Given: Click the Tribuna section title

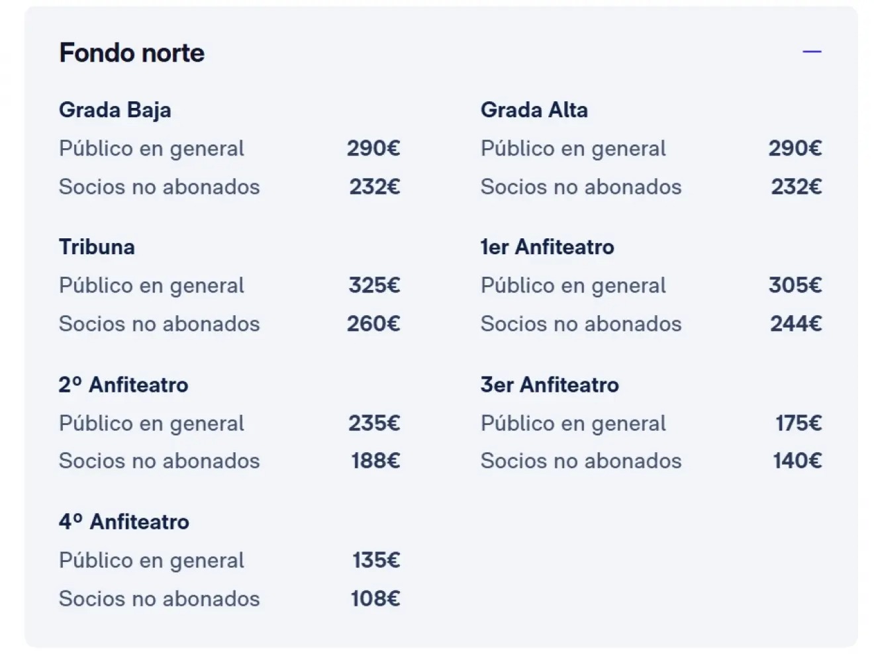Looking at the screenshot, I should 97,247.
